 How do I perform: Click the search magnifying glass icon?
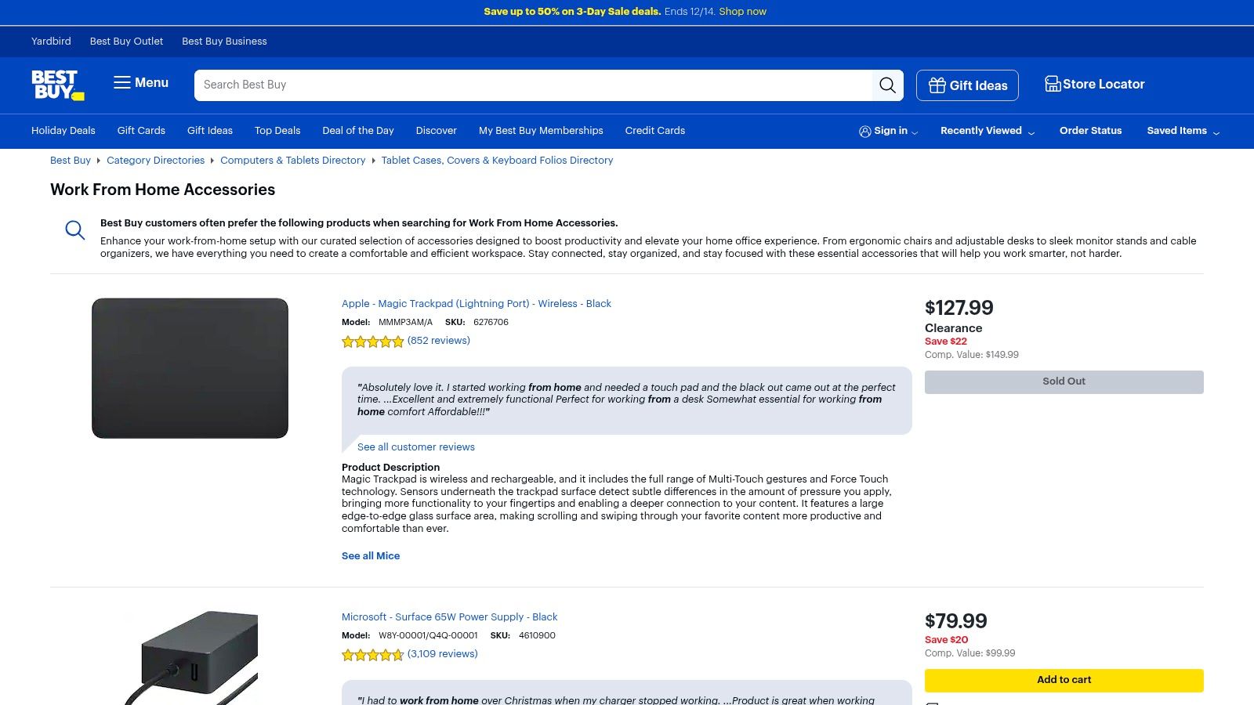[x=887, y=85]
